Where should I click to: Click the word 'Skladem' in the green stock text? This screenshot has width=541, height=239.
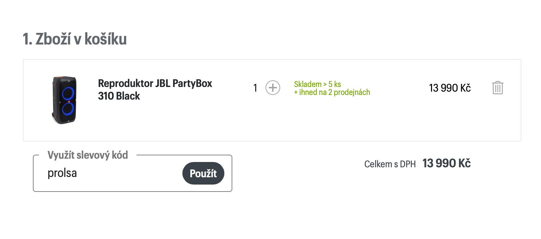[x=308, y=84]
